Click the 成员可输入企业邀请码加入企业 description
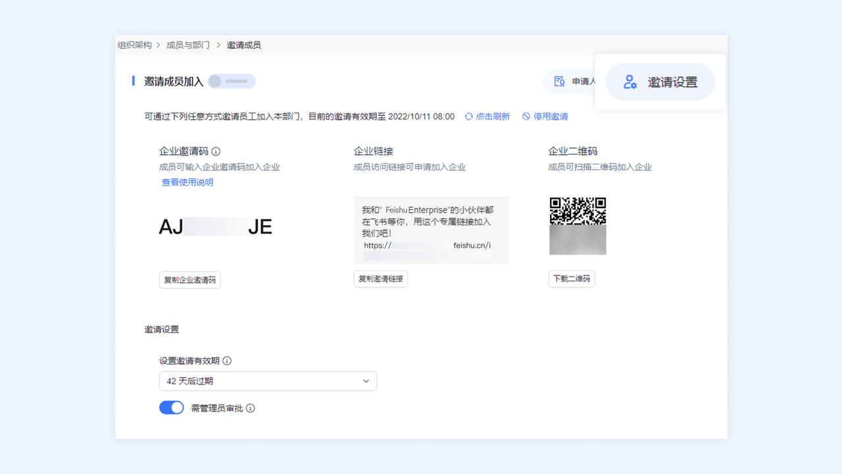842x474 pixels. pos(220,167)
